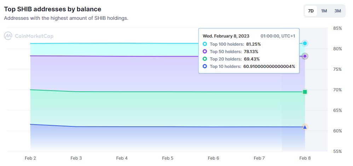The width and height of the screenshot is (353, 166).
Task: Click the 85% label on the y-axis
Action: pyautogui.click(x=337, y=28)
